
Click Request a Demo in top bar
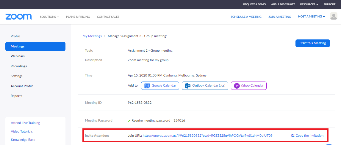(254, 4)
